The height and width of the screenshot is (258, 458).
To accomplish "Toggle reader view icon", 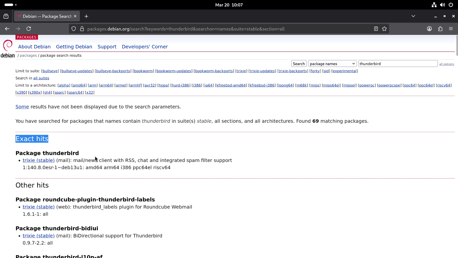I will coord(376,29).
